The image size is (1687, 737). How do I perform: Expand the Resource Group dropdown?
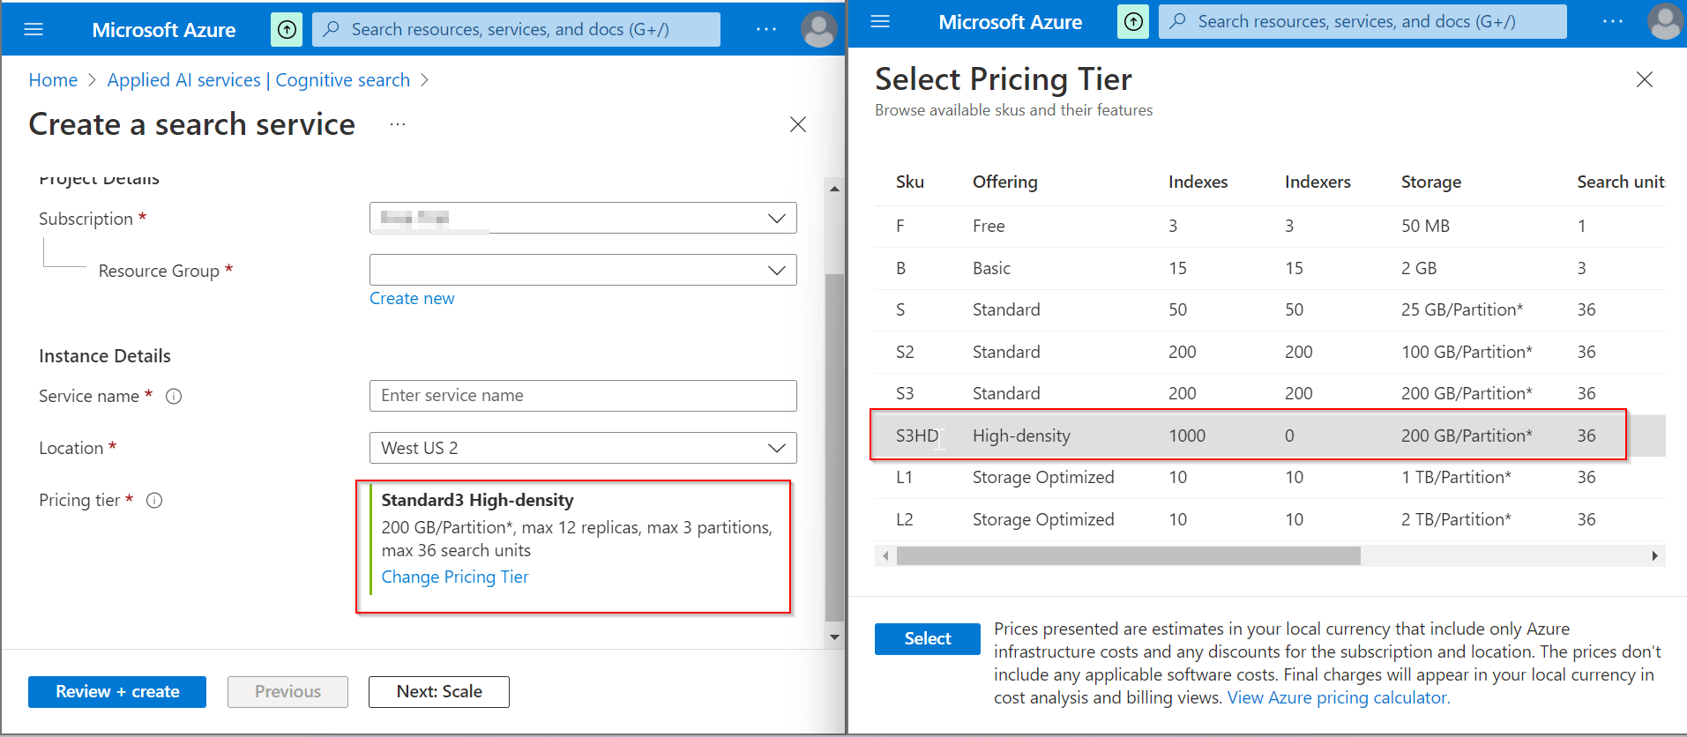(x=583, y=270)
